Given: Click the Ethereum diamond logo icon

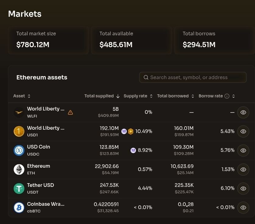Looking at the screenshot, I should 19,170.
